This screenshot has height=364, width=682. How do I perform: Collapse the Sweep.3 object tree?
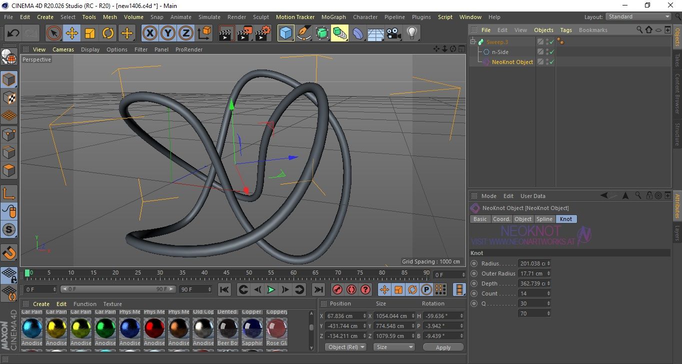pyautogui.click(x=473, y=42)
